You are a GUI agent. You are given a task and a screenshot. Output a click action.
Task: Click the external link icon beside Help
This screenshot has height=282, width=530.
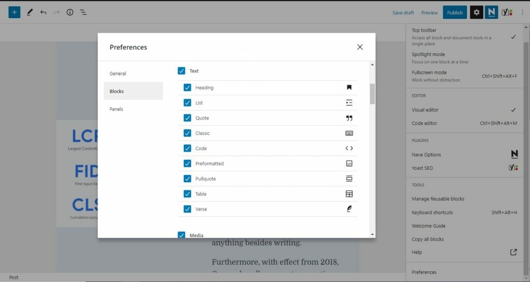pos(513,252)
